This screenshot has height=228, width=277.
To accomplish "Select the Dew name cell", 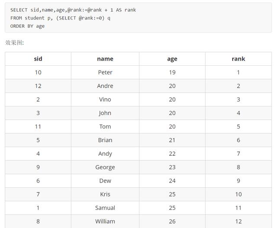I will tap(105, 181).
